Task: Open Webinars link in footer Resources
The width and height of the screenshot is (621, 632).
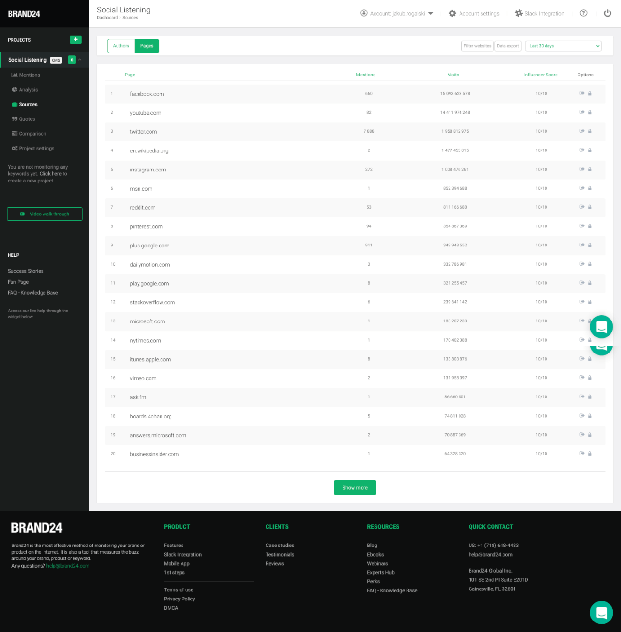Action: coord(377,564)
